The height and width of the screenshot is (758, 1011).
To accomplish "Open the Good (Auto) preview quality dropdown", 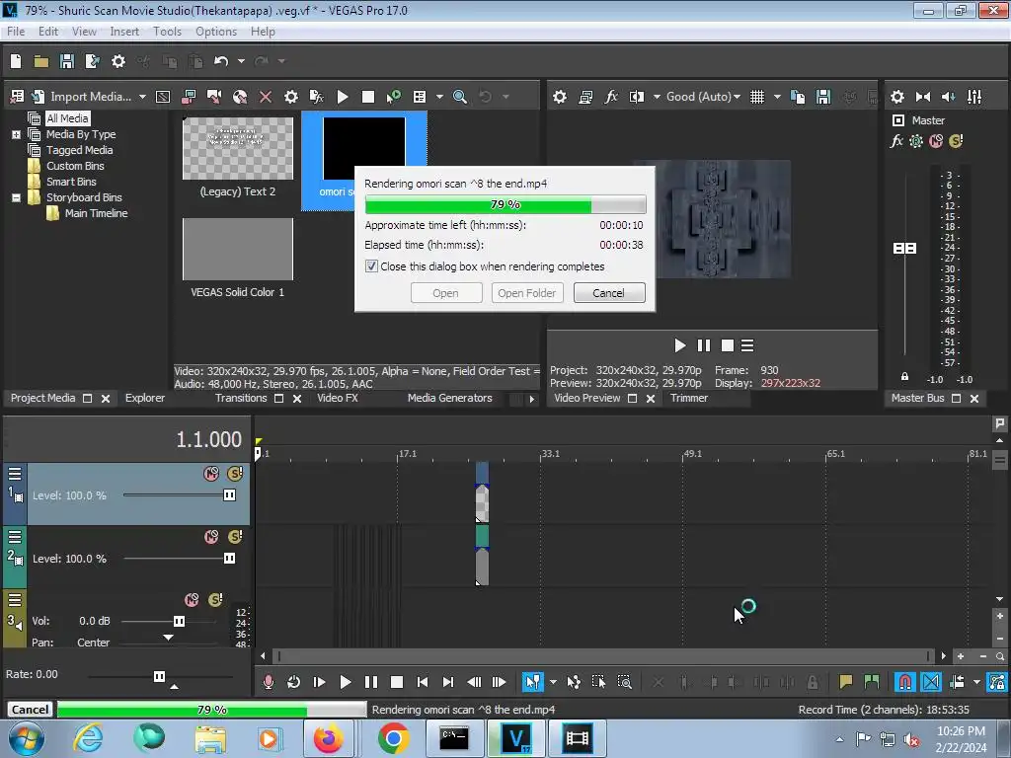I will tap(703, 97).
